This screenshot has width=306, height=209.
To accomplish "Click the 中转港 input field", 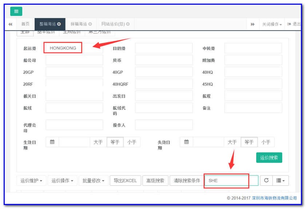I will click(x=253, y=48).
